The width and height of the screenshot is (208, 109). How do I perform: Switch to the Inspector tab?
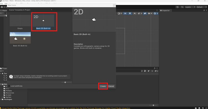coord(165,10)
